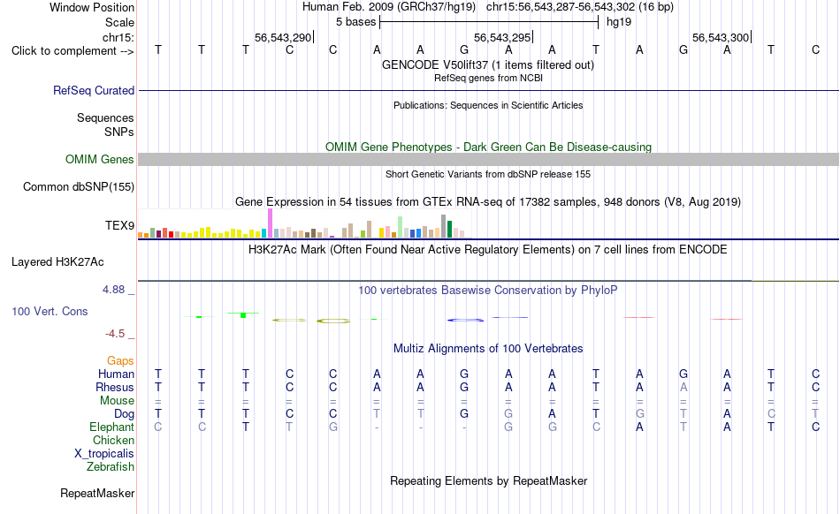The width and height of the screenshot is (840, 514).
Task: Click the hg19 label beside scale bar
Action: (x=619, y=22)
